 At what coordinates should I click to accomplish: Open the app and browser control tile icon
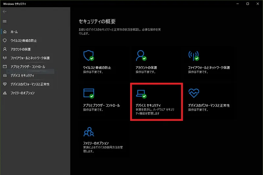tap(89, 93)
